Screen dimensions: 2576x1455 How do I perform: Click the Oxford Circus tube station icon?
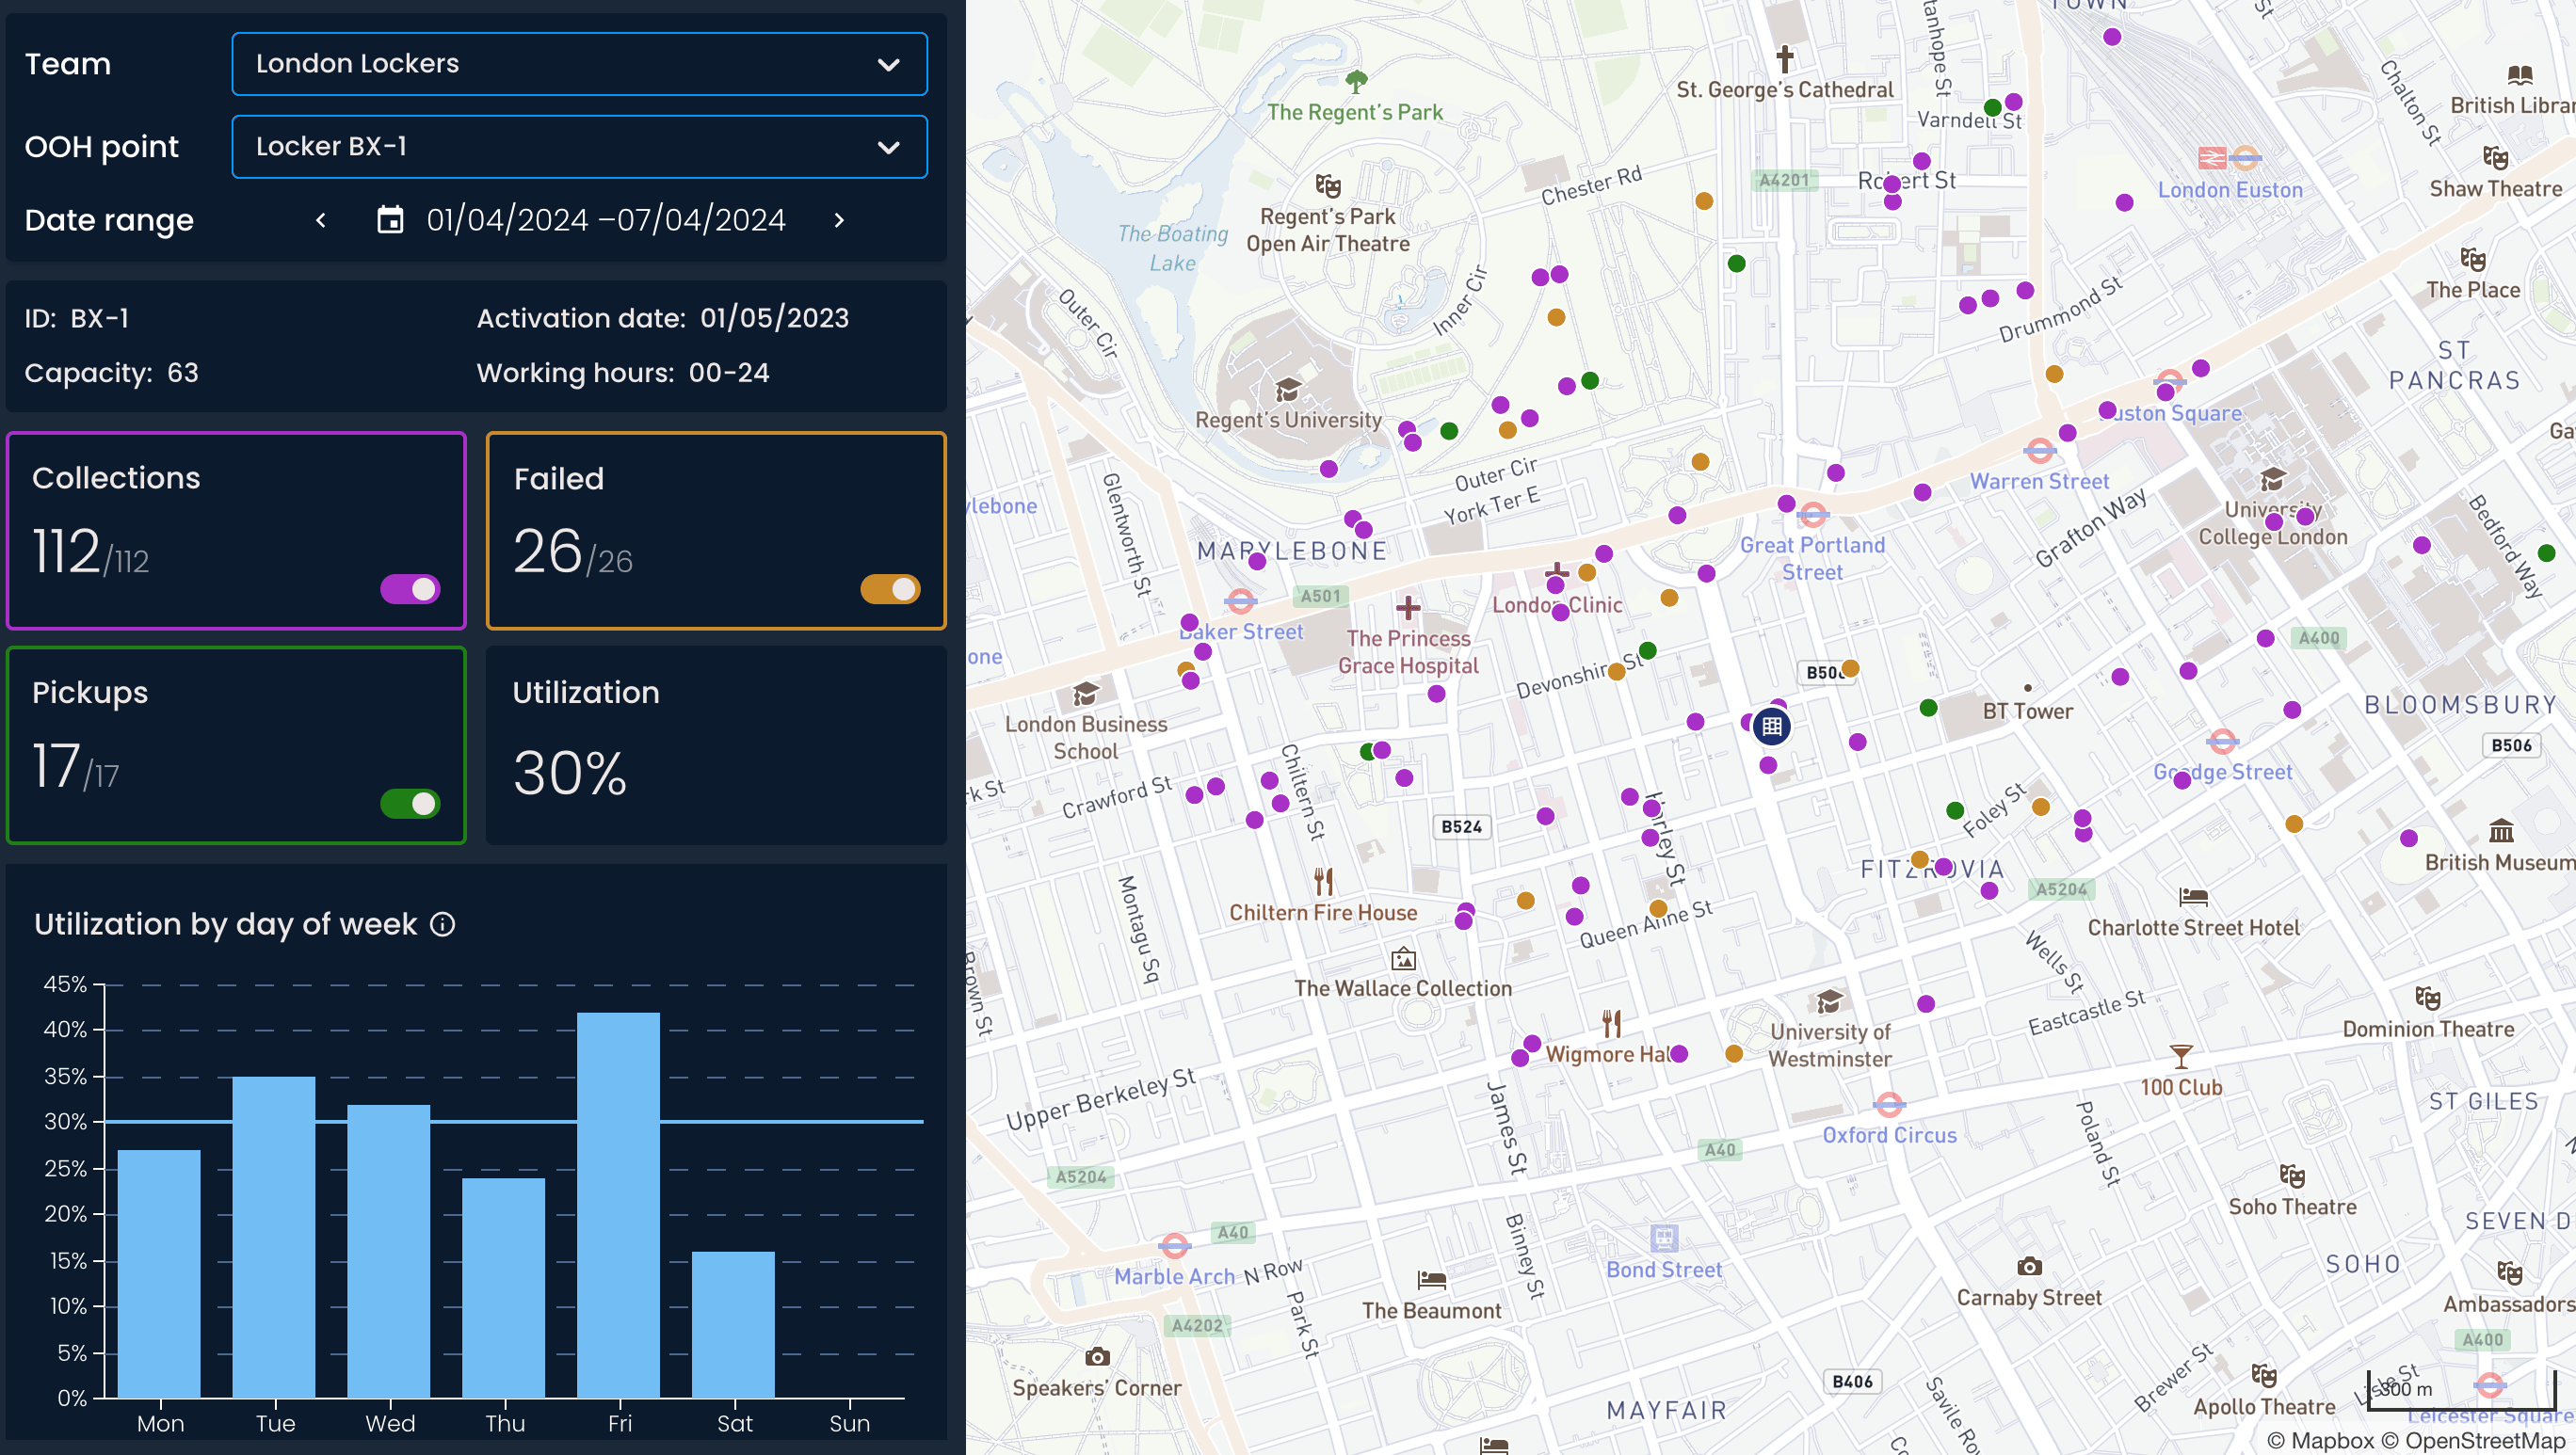pyautogui.click(x=1889, y=1104)
